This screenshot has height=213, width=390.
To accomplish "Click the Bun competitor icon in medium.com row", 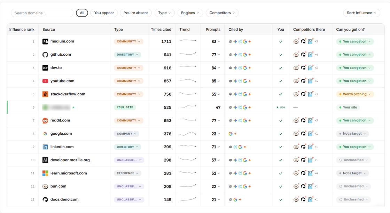I will pos(296,41).
